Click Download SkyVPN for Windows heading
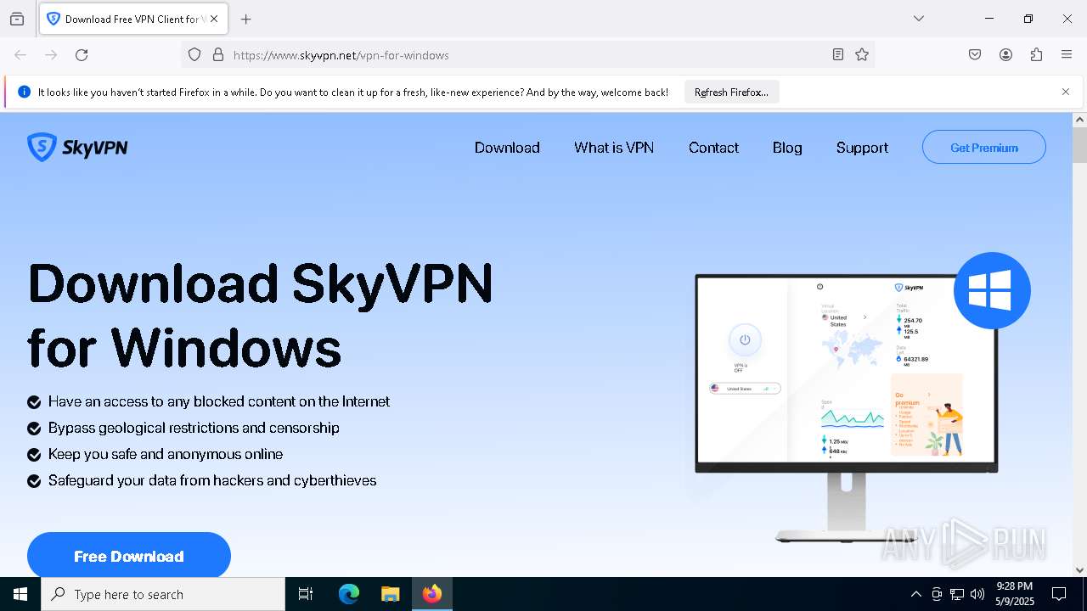Viewport: 1087px width, 611px height. coord(260,315)
